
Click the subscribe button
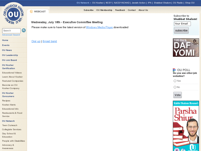click(181, 30)
